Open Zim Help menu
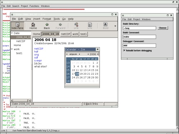Image resolution: width=179 pixels, height=134 pixels. pyautogui.click(x=71, y=19)
